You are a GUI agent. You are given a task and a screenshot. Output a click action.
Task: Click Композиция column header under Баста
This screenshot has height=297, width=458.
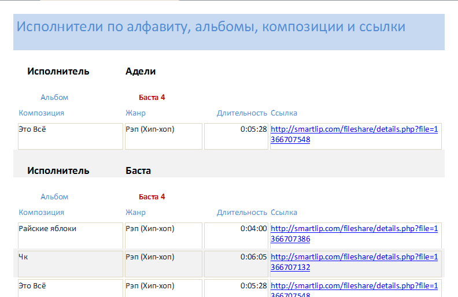(x=42, y=213)
